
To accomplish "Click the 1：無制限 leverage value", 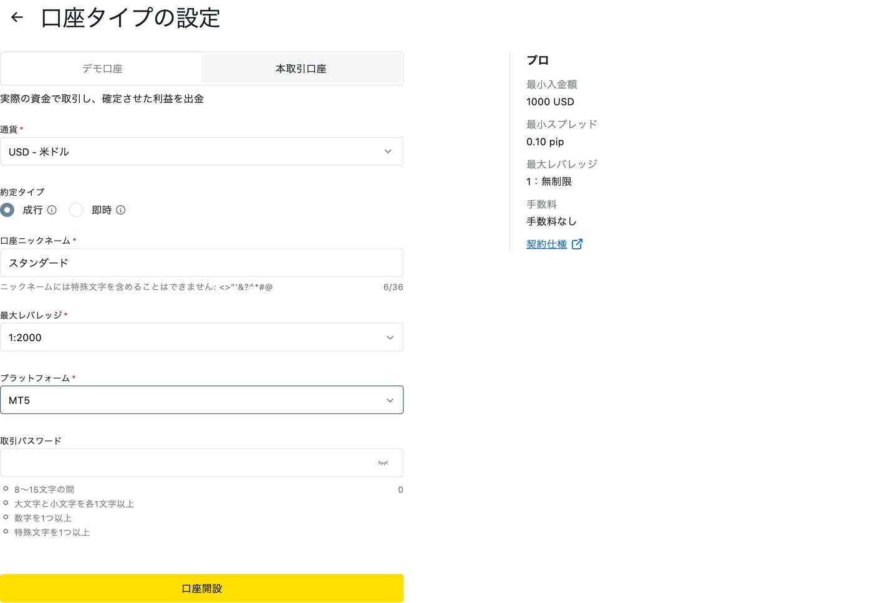I will click(x=549, y=181).
